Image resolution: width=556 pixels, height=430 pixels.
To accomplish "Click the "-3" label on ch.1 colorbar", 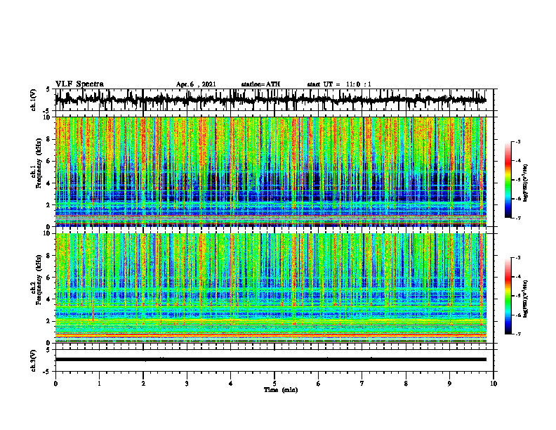I will tap(518, 142).
